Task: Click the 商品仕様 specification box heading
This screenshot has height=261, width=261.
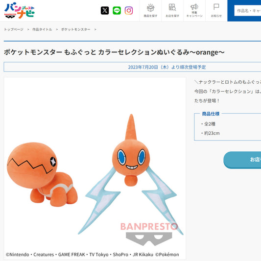Action: pyautogui.click(x=211, y=114)
